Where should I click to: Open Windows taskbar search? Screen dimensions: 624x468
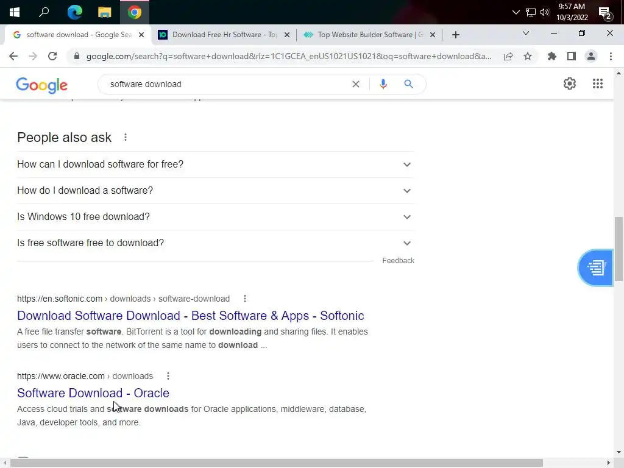pos(44,12)
